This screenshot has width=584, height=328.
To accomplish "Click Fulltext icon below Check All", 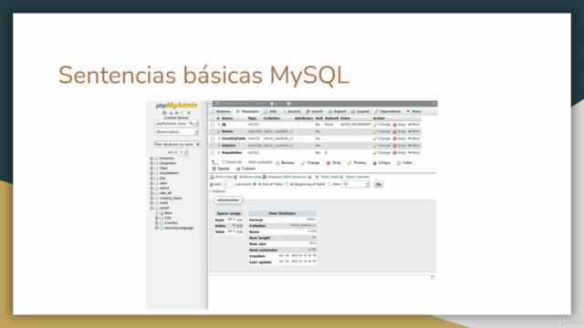I will click(x=238, y=169).
